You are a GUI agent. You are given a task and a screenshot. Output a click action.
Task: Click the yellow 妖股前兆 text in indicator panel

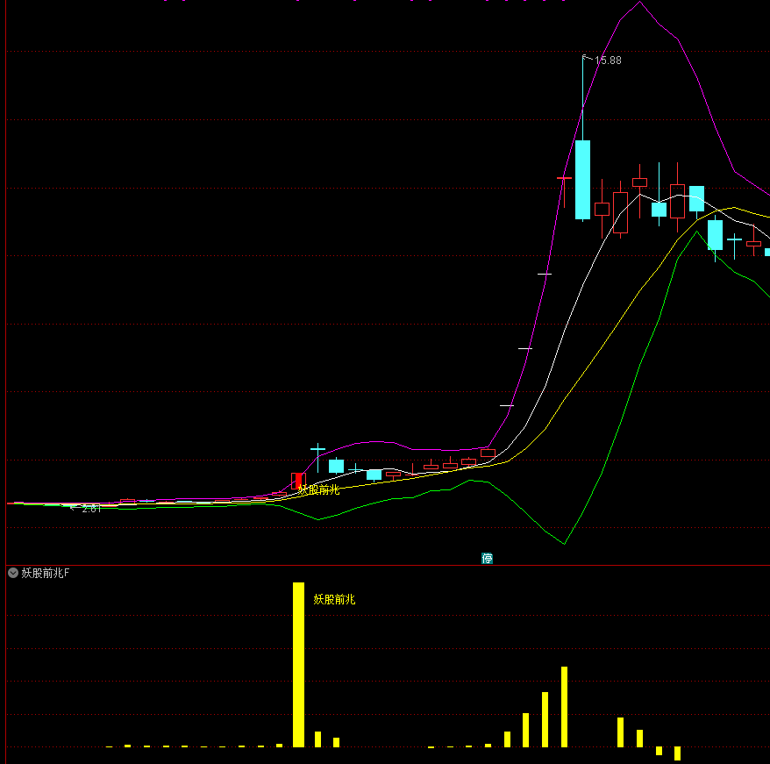point(335,599)
